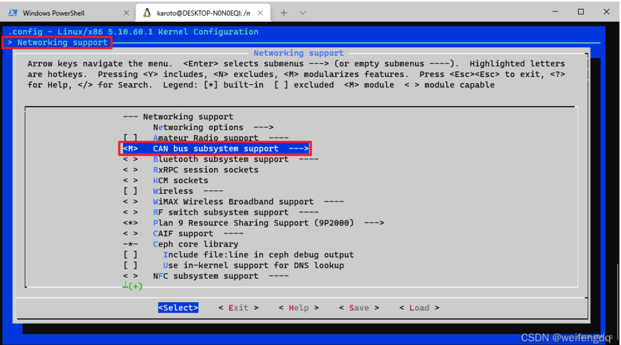The image size is (621, 345).
Task: Select the Bluetooth subsystem support entry
Action: [x=221, y=159]
